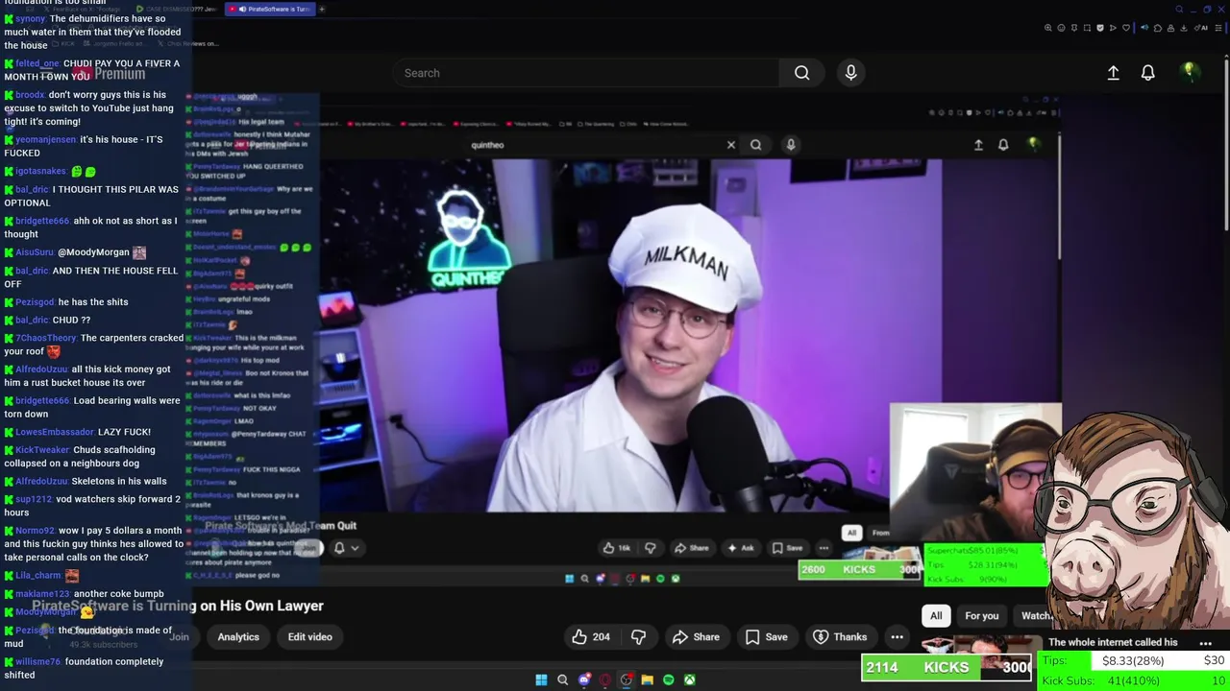
Task: Click the speaker sound icon in the browser toolbar
Action: point(1144,28)
